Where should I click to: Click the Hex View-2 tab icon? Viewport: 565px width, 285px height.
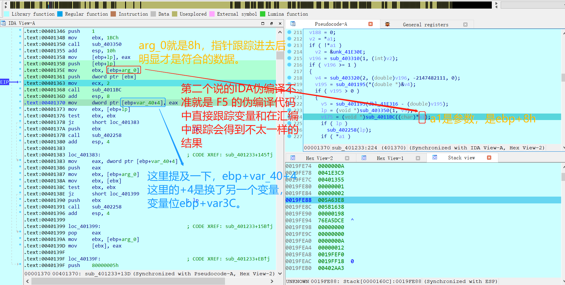pyautogui.click(x=293, y=158)
